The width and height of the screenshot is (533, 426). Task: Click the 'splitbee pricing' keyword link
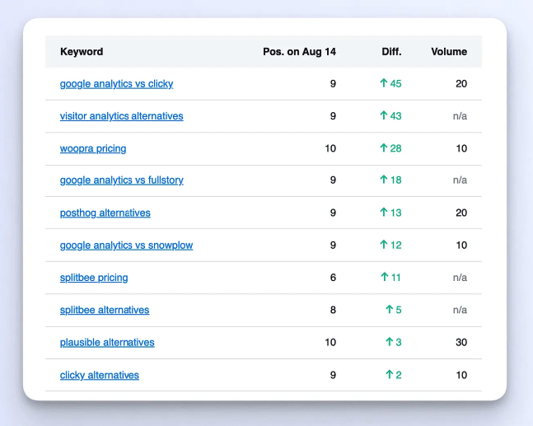[x=94, y=278]
